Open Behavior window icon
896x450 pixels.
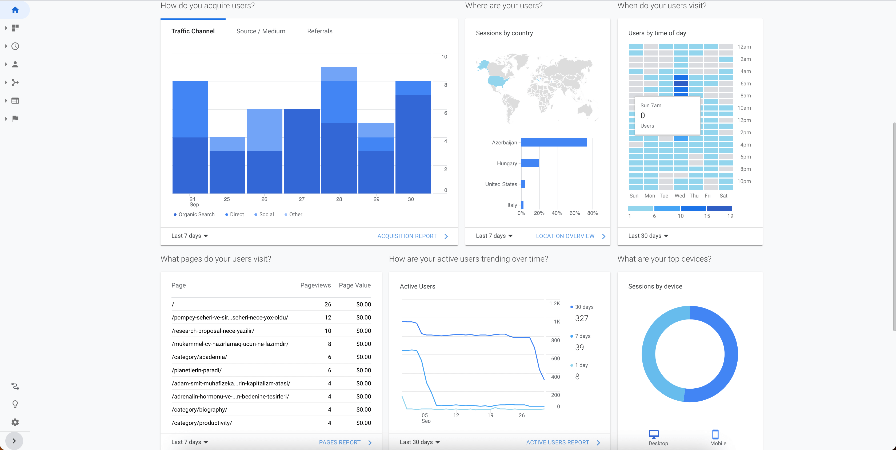point(15,101)
